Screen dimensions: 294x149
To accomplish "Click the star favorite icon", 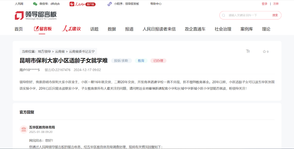I will 264,52.
